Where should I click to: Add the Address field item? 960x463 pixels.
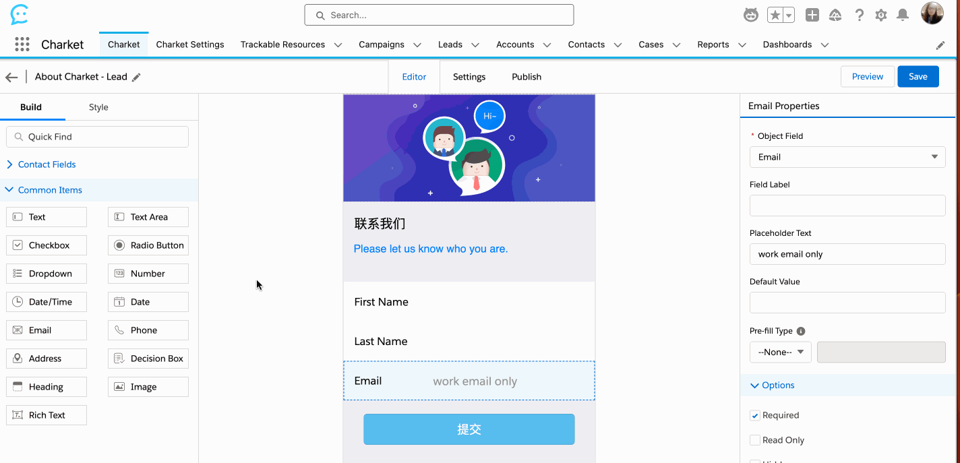47,359
